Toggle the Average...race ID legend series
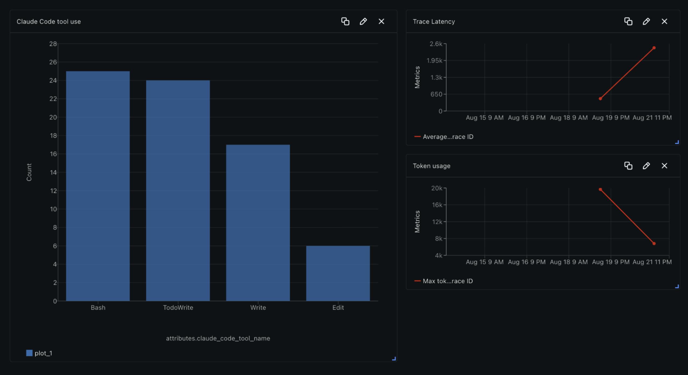The height and width of the screenshot is (375, 688). 444,137
